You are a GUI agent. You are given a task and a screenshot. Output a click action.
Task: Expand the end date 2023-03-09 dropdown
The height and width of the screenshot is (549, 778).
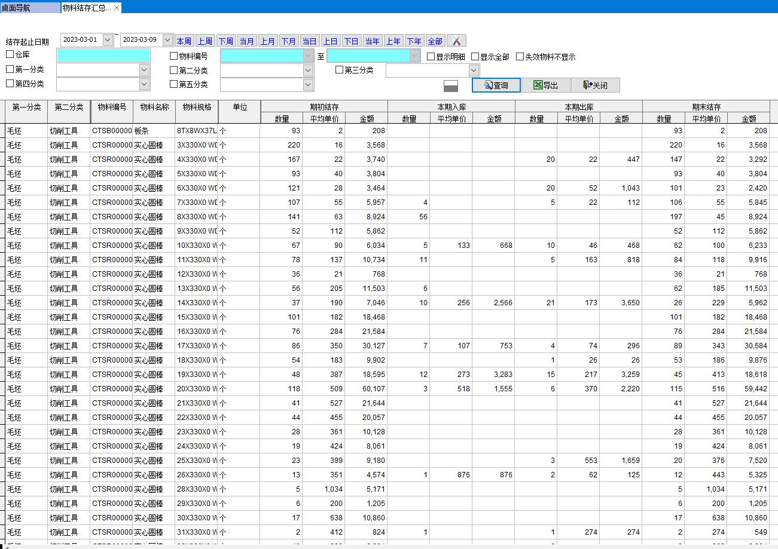click(x=167, y=40)
